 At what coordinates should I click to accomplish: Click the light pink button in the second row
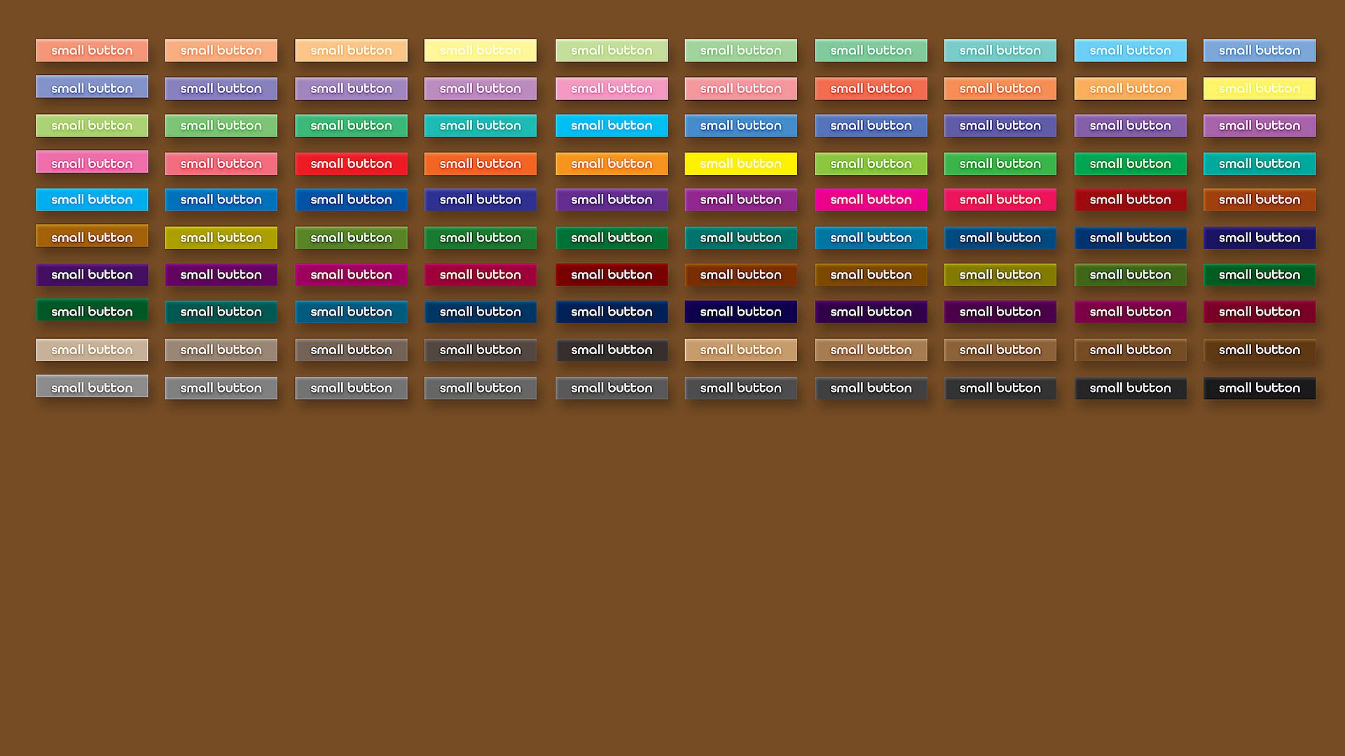pyautogui.click(x=611, y=88)
